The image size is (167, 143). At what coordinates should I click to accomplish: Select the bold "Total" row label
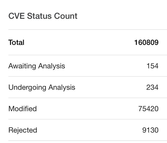pos(16,43)
